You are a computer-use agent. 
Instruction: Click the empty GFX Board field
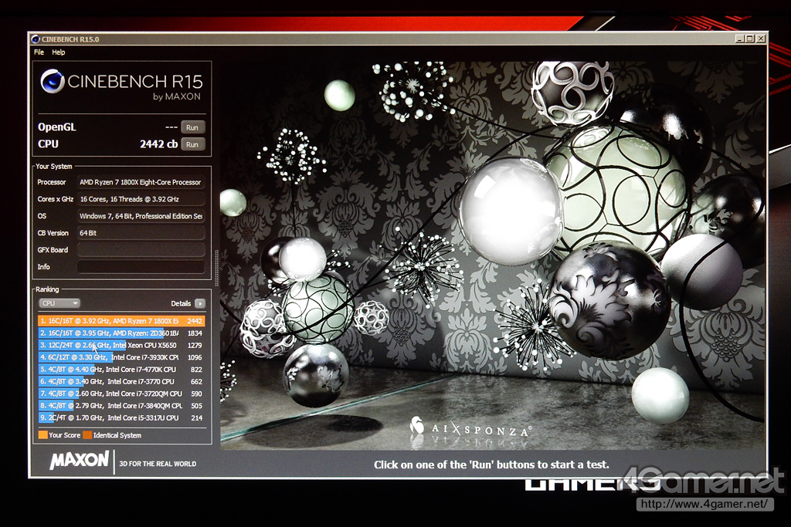pyautogui.click(x=141, y=250)
